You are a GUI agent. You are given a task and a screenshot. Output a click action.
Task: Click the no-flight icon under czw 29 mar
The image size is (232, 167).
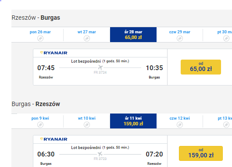pos(180,39)
